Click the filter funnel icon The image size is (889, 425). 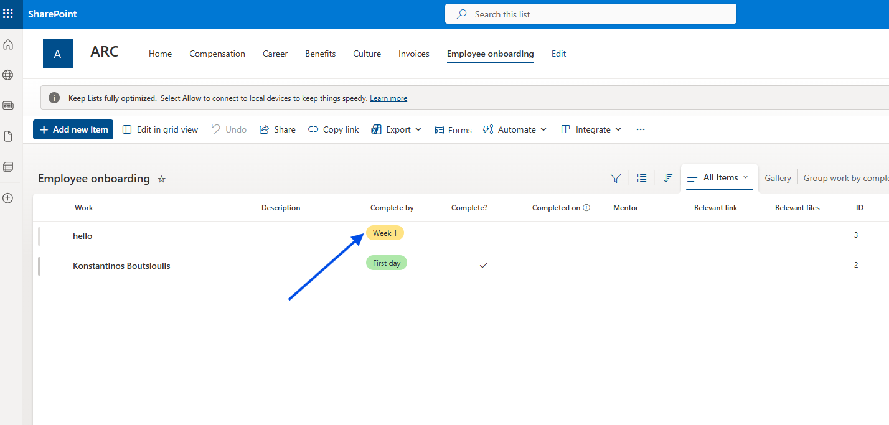pos(616,178)
